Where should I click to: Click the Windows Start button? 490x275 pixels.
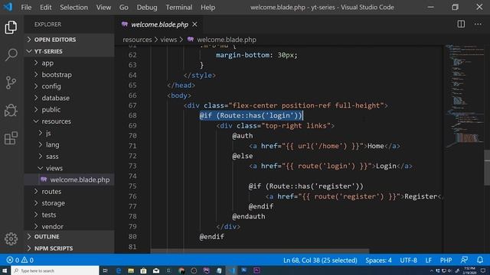click(5, 270)
